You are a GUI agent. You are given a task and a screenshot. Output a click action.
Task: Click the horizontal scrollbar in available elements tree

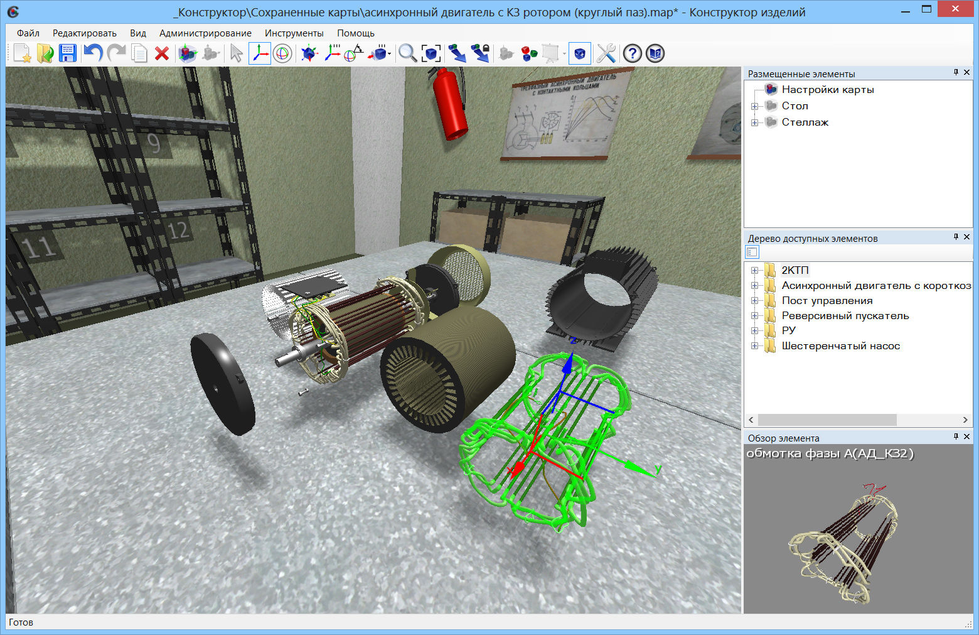click(x=827, y=420)
